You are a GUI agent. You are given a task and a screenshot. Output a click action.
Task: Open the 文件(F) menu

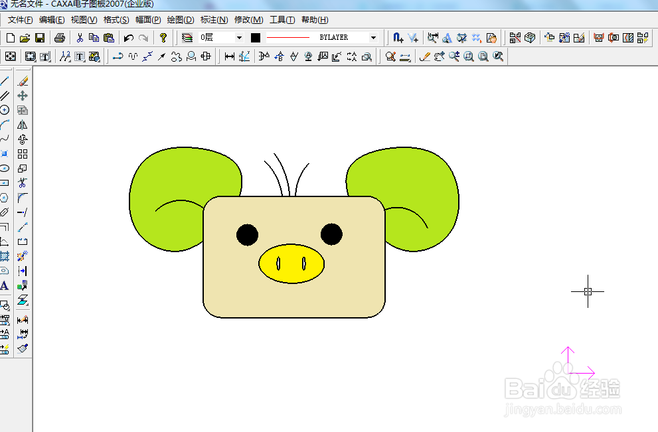click(20, 20)
